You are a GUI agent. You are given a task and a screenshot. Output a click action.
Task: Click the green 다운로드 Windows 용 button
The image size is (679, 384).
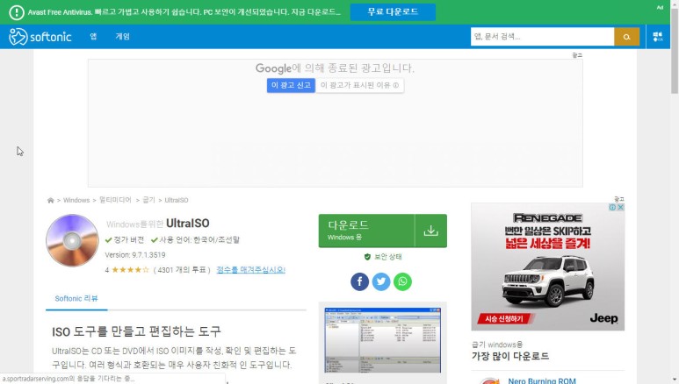(383, 231)
